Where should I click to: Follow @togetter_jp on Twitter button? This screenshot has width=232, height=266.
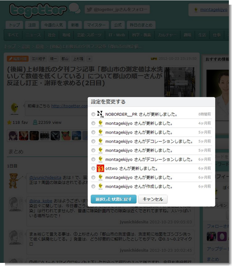[x=117, y=10]
